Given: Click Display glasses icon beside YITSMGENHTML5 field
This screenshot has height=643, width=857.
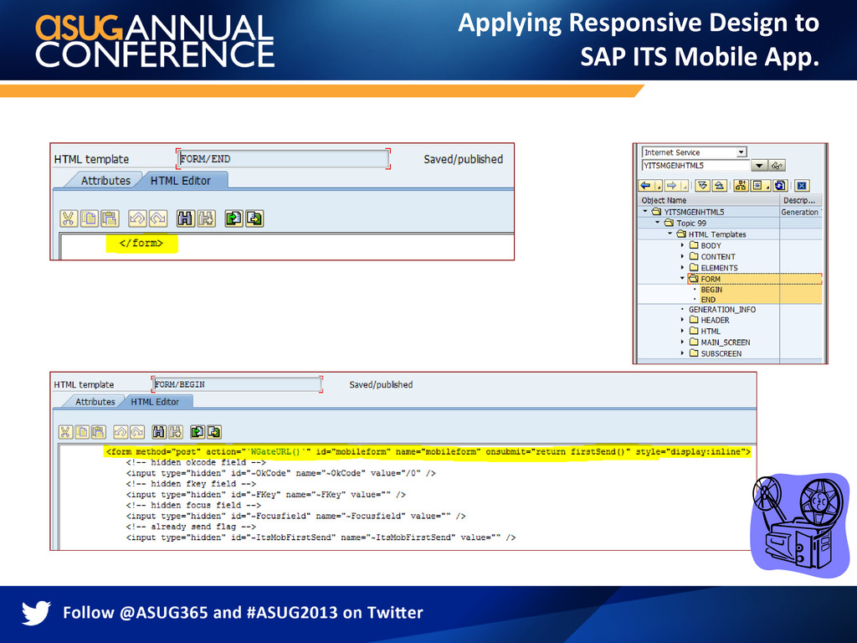Looking at the screenshot, I should coord(777,165).
